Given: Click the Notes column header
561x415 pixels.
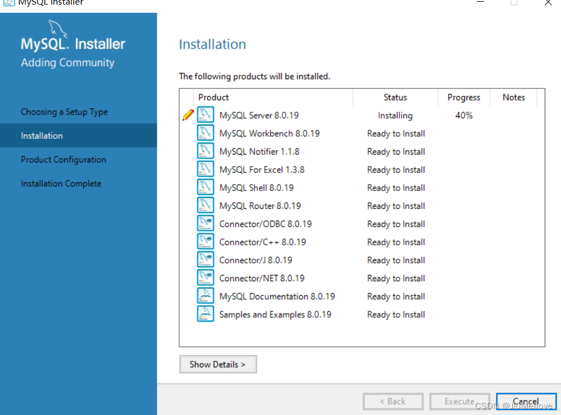Looking at the screenshot, I should [x=514, y=98].
